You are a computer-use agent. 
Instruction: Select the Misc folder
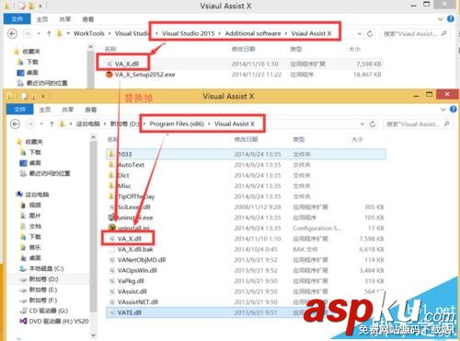tap(124, 185)
